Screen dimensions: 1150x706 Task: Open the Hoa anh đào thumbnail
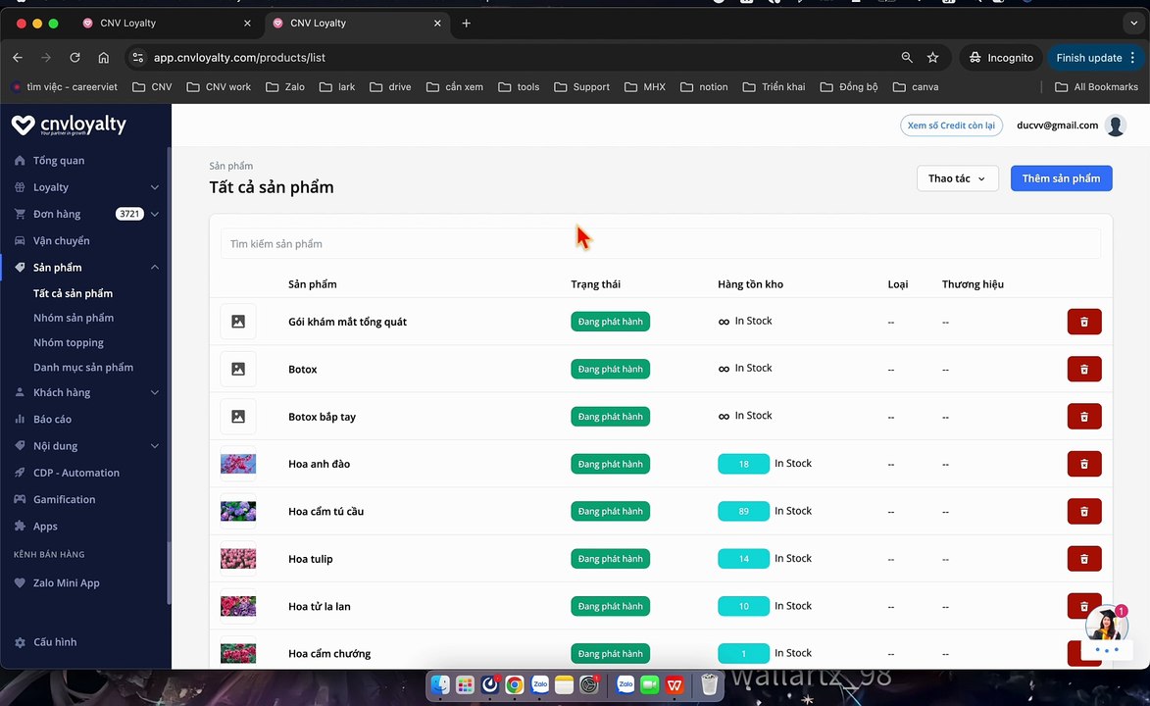pos(238,464)
